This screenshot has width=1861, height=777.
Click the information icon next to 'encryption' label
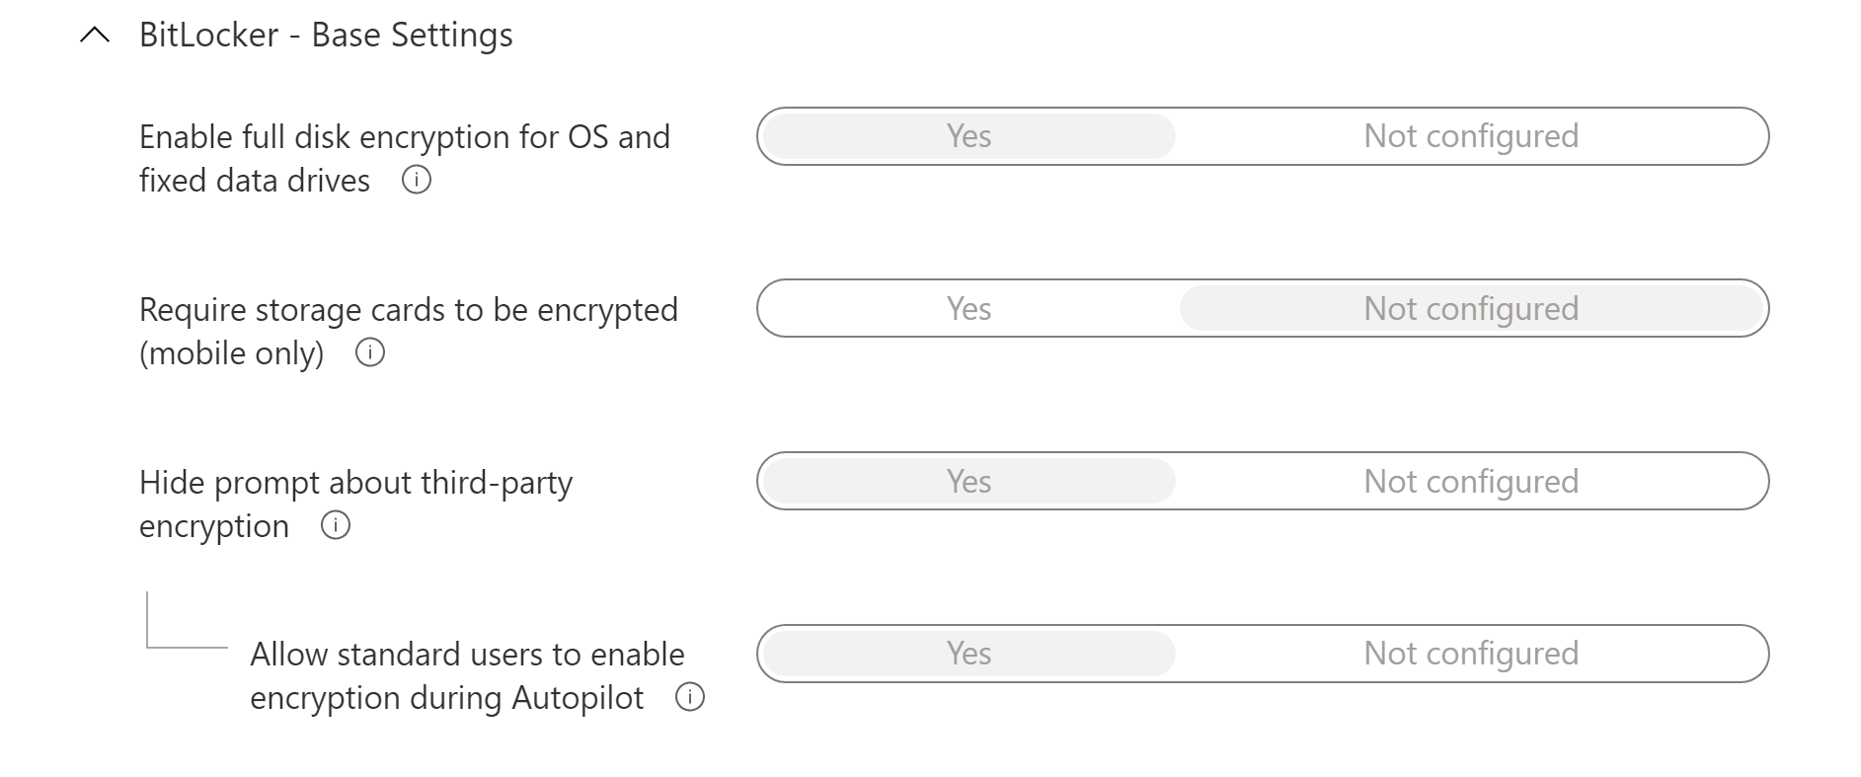point(336,527)
